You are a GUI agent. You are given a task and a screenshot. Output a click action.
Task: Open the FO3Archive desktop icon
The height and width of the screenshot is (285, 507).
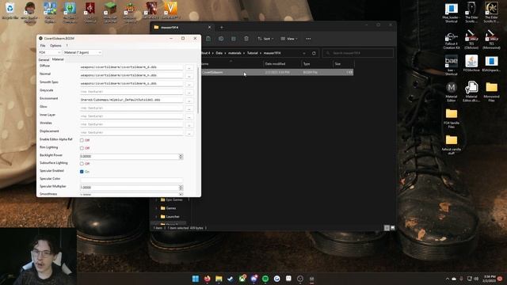tap(471, 64)
